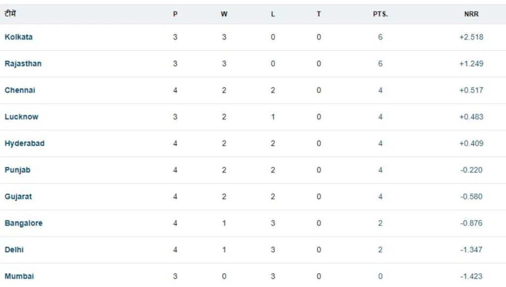Open the Gujarat team link

(18, 197)
